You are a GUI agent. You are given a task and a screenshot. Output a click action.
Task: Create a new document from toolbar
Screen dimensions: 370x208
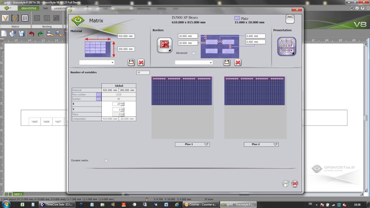pyautogui.click(x=4, y=34)
